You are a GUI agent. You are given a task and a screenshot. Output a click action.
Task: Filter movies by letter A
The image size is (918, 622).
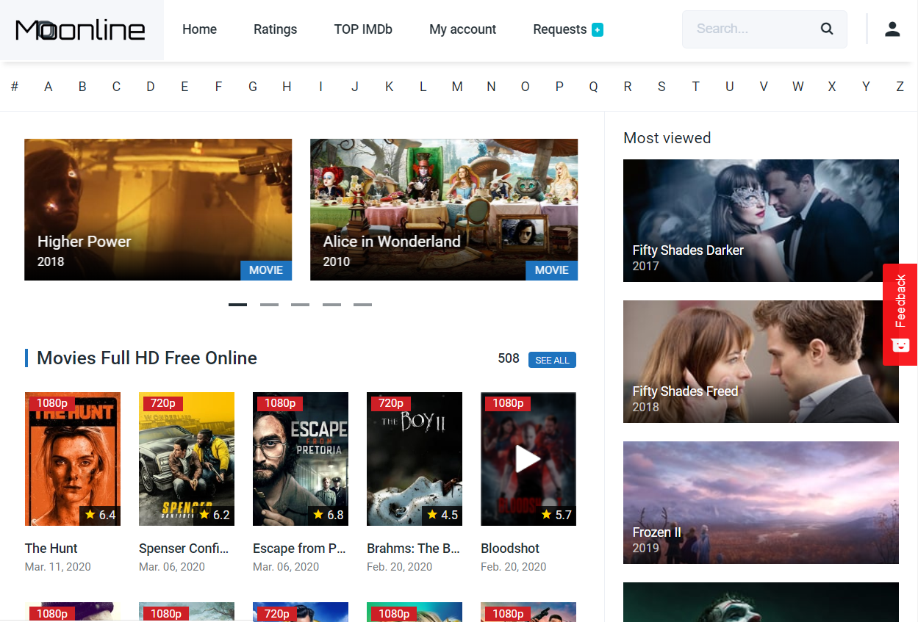pos(49,87)
